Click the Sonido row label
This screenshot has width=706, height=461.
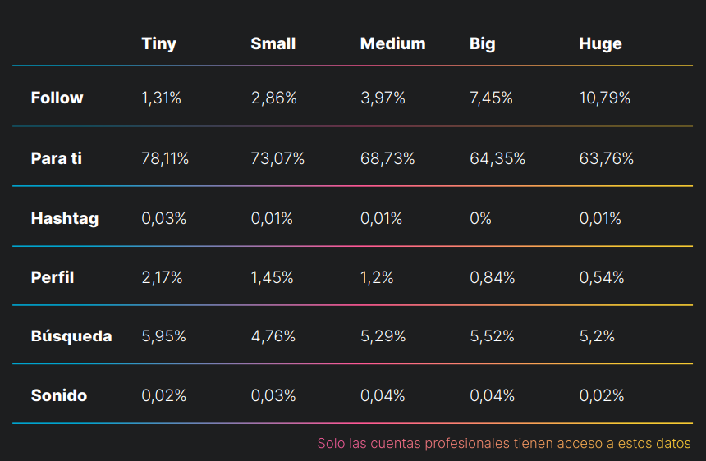58,395
